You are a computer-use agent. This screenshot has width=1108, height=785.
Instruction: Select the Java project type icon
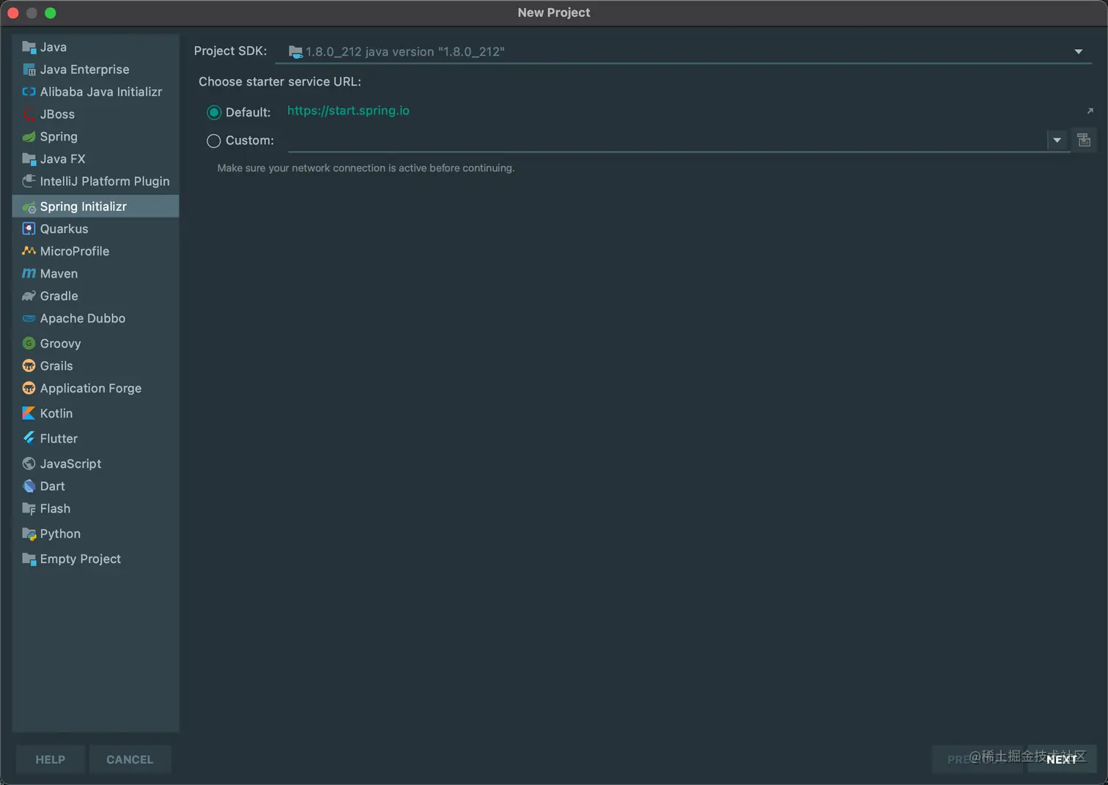point(29,47)
